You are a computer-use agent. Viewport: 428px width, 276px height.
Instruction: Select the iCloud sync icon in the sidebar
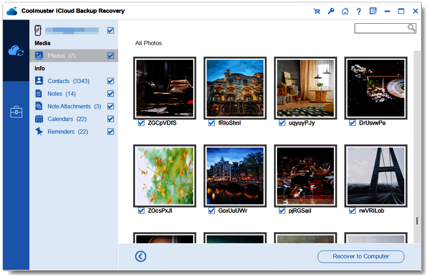pyautogui.click(x=16, y=51)
